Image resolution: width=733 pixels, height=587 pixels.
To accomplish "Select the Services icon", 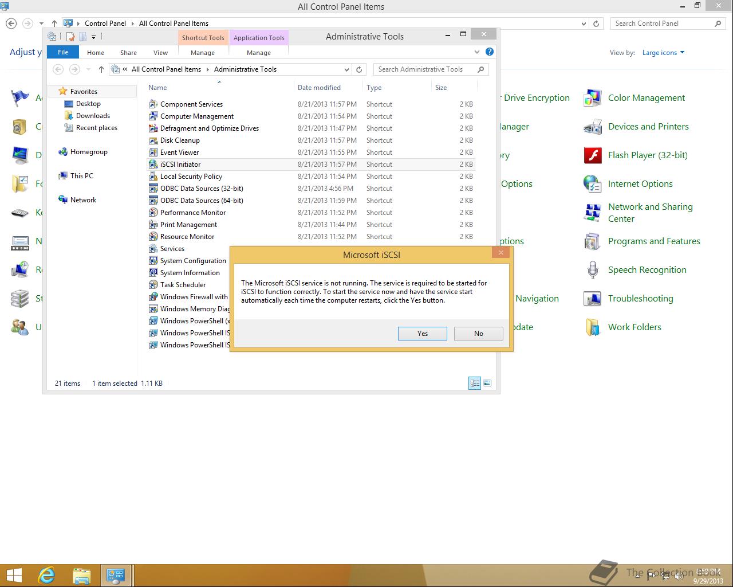I will (153, 249).
